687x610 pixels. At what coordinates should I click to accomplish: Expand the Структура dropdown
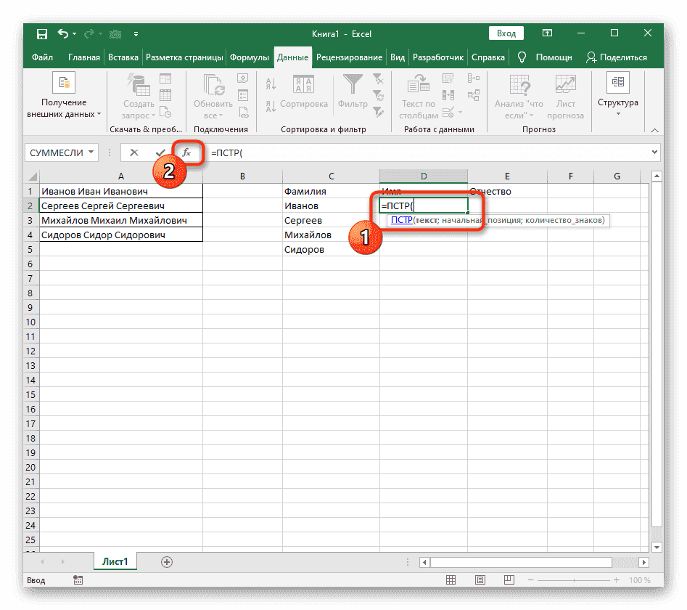click(x=617, y=113)
